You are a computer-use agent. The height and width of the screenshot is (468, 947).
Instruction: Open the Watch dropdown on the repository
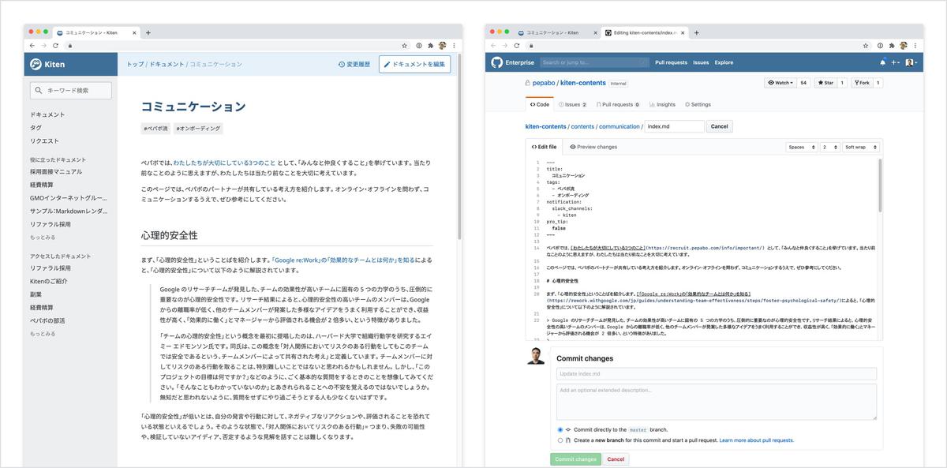pyautogui.click(x=781, y=82)
